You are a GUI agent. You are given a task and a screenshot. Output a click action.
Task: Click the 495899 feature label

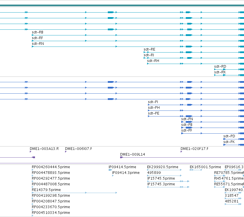tap(154, 173)
